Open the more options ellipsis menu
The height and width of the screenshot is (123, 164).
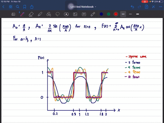161,7
